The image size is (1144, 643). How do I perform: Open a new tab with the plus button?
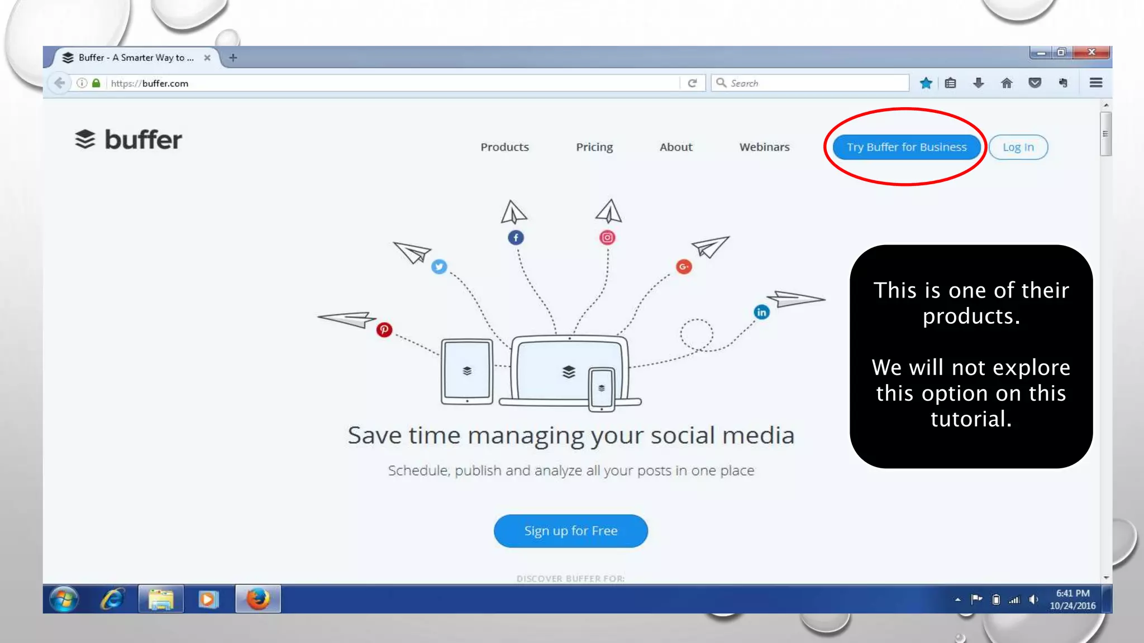point(233,57)
